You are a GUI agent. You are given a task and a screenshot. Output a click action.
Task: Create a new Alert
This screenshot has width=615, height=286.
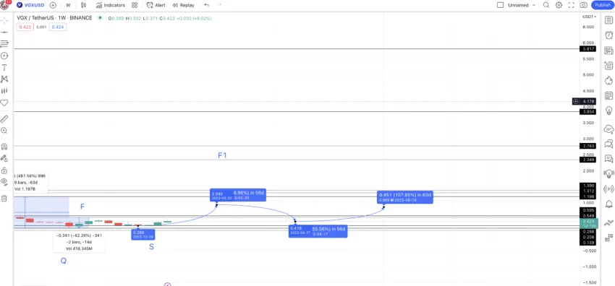[156, 5]
